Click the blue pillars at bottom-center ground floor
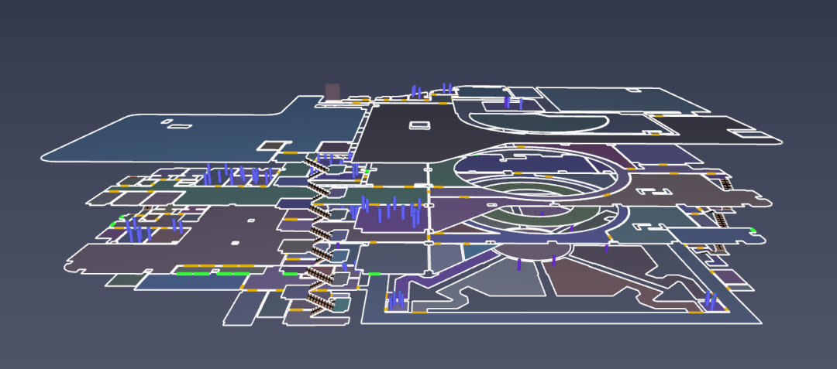 pyautogui.click(x=395, y=300)
